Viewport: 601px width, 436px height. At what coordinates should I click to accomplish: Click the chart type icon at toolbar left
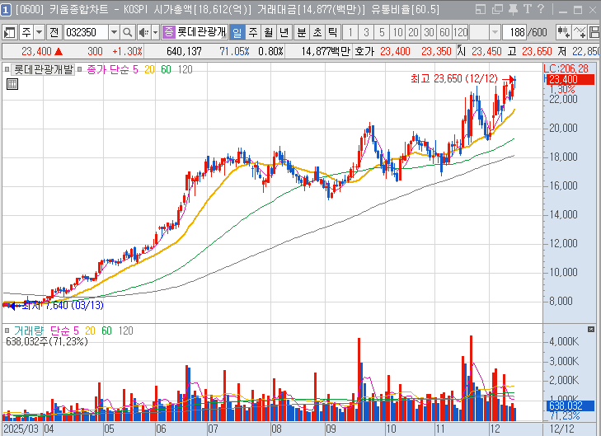pos(10,32)
